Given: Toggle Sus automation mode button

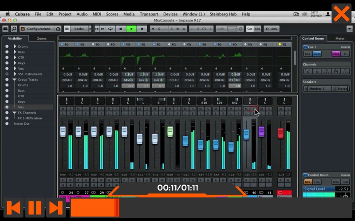Looking at the screenshot, I should (x=250, y=29).
